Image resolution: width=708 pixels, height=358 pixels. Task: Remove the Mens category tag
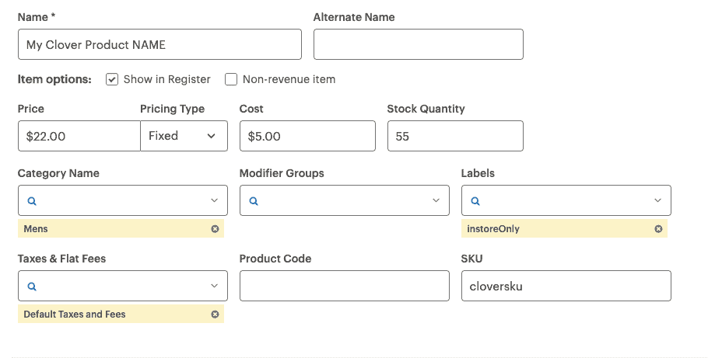[x=215, y=229]
